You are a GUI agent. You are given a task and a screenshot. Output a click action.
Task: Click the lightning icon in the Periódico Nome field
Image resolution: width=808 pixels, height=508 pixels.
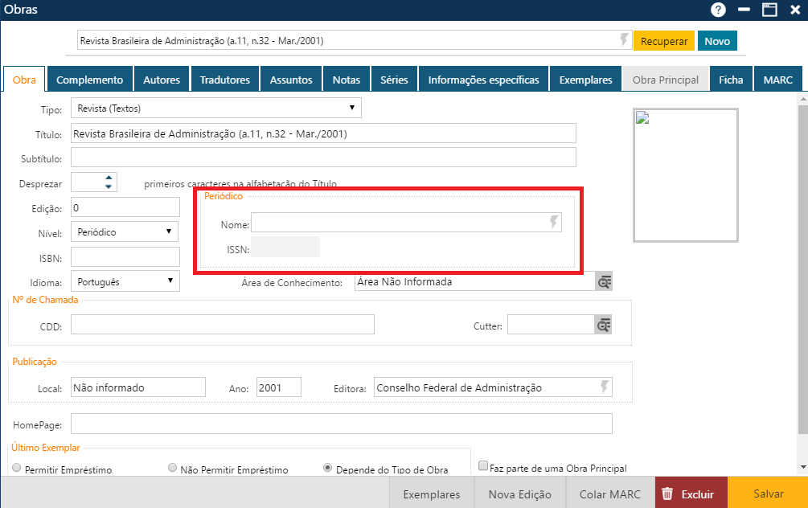coord(553,223)
